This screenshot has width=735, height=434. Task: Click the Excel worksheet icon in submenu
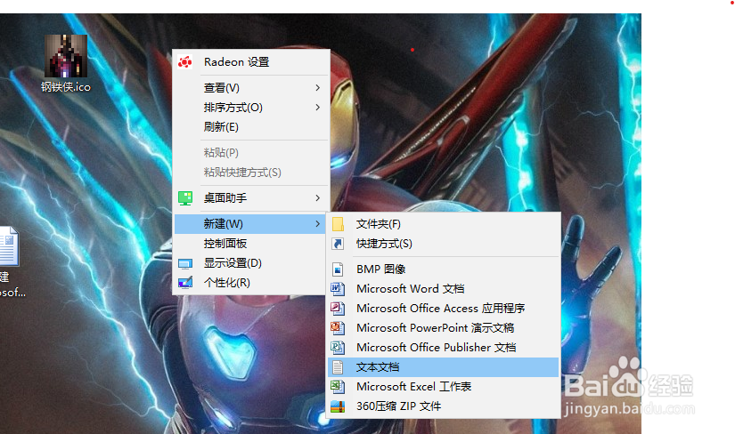338,387
